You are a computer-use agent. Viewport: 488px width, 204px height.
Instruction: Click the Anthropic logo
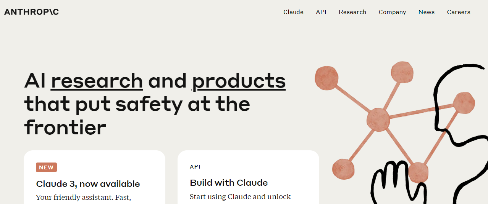tap(31, 12)
